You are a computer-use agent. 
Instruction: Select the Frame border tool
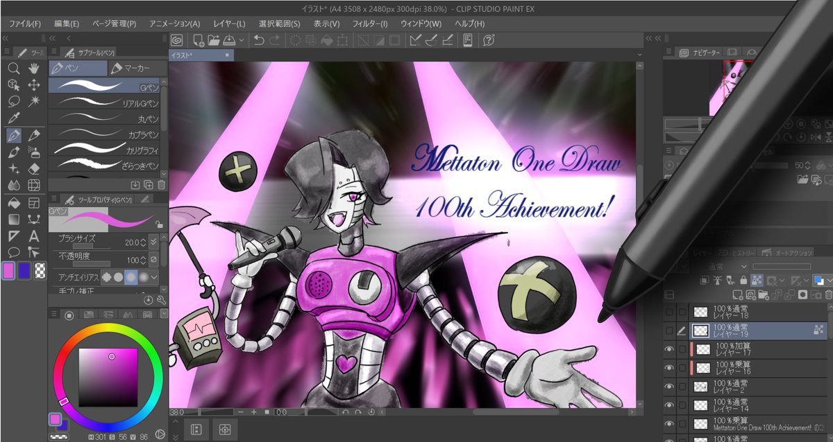[33, 203]
